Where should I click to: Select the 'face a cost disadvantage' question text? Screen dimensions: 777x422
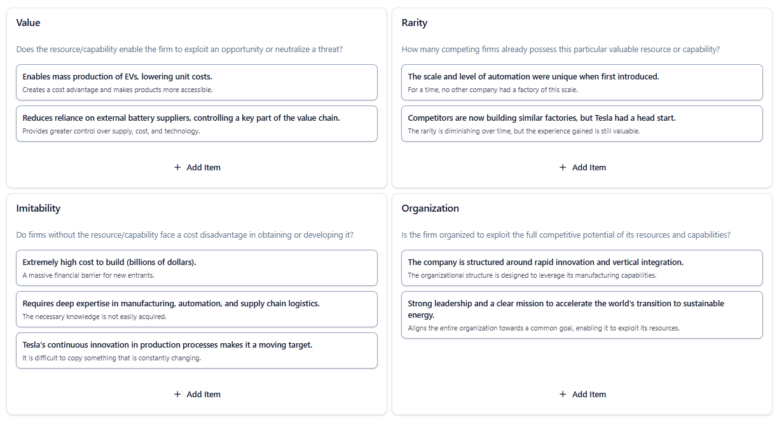(184, 235)
